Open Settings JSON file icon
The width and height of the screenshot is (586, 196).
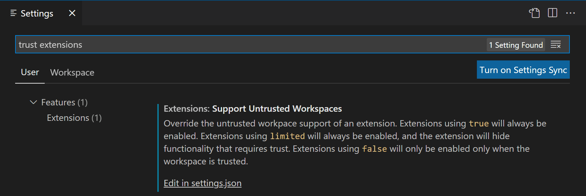[x=534, y=13]
